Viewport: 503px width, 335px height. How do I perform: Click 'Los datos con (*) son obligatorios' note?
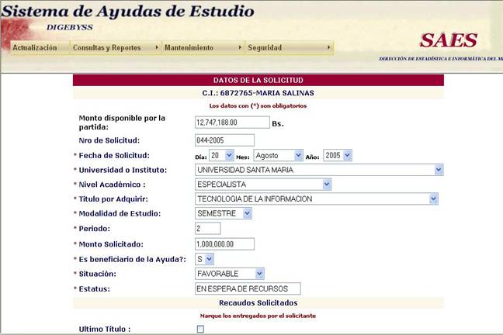[x=258, y=105]
